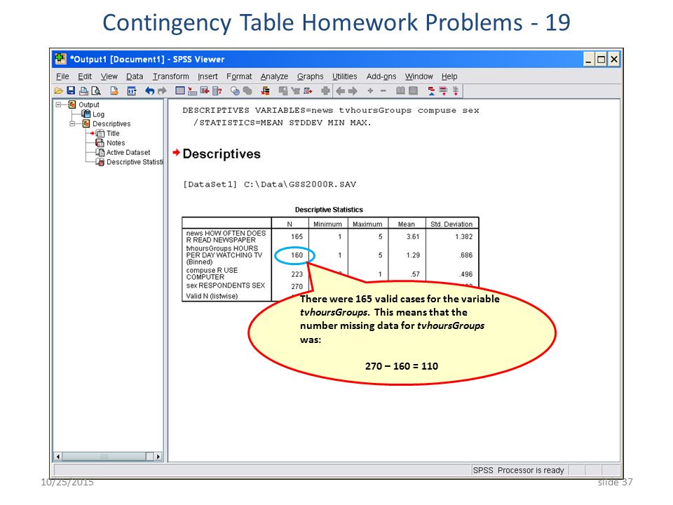This screenshot has height=505, width=673.
Task: Click the outline pane horizontal scrollbar thumb
Action: 104,456
